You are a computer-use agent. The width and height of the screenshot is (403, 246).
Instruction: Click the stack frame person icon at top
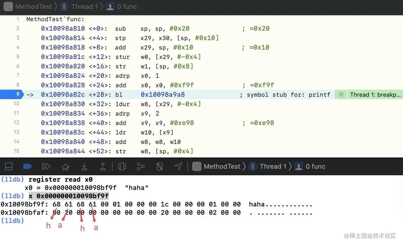pos(110,7)
